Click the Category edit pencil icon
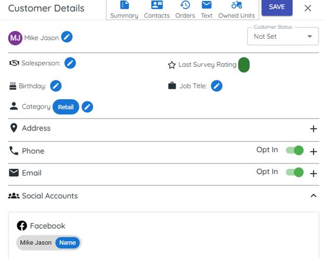This screenshot has width=326, height=259. [x=88, y=107]
